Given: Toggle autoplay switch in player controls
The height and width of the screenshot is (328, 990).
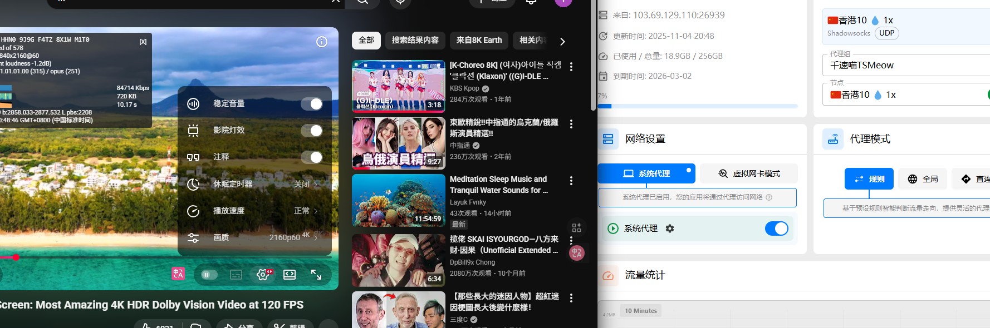Looking at the screenshot, I should (209, 275).
